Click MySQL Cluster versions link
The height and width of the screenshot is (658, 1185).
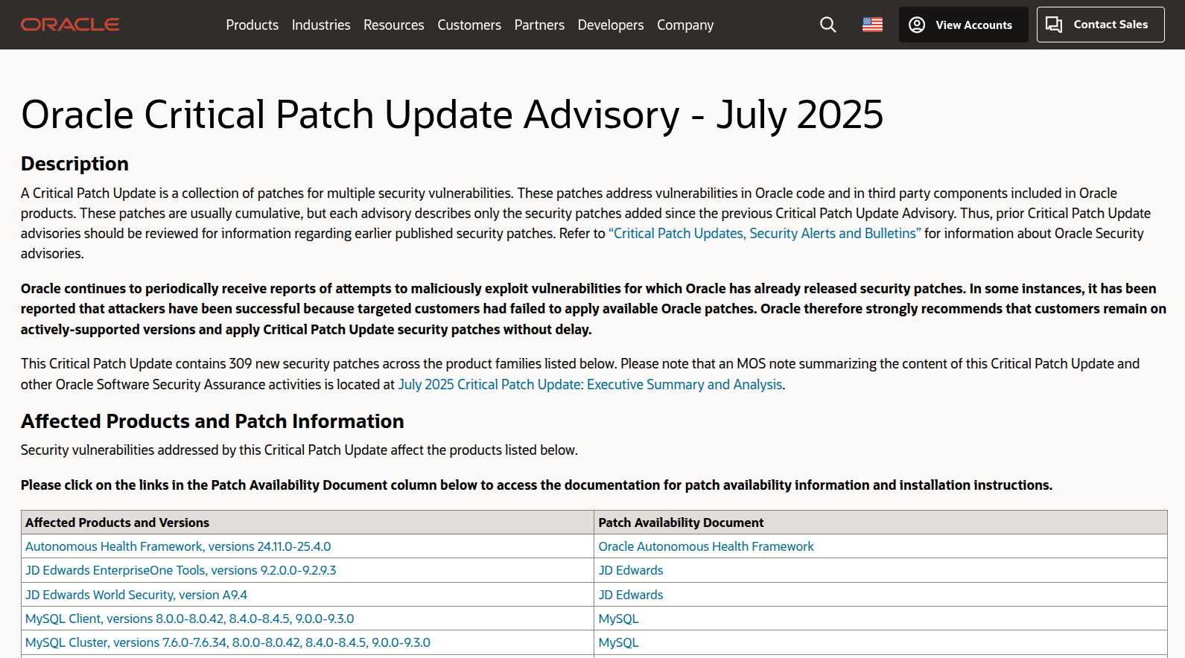(x=227, y=642)
